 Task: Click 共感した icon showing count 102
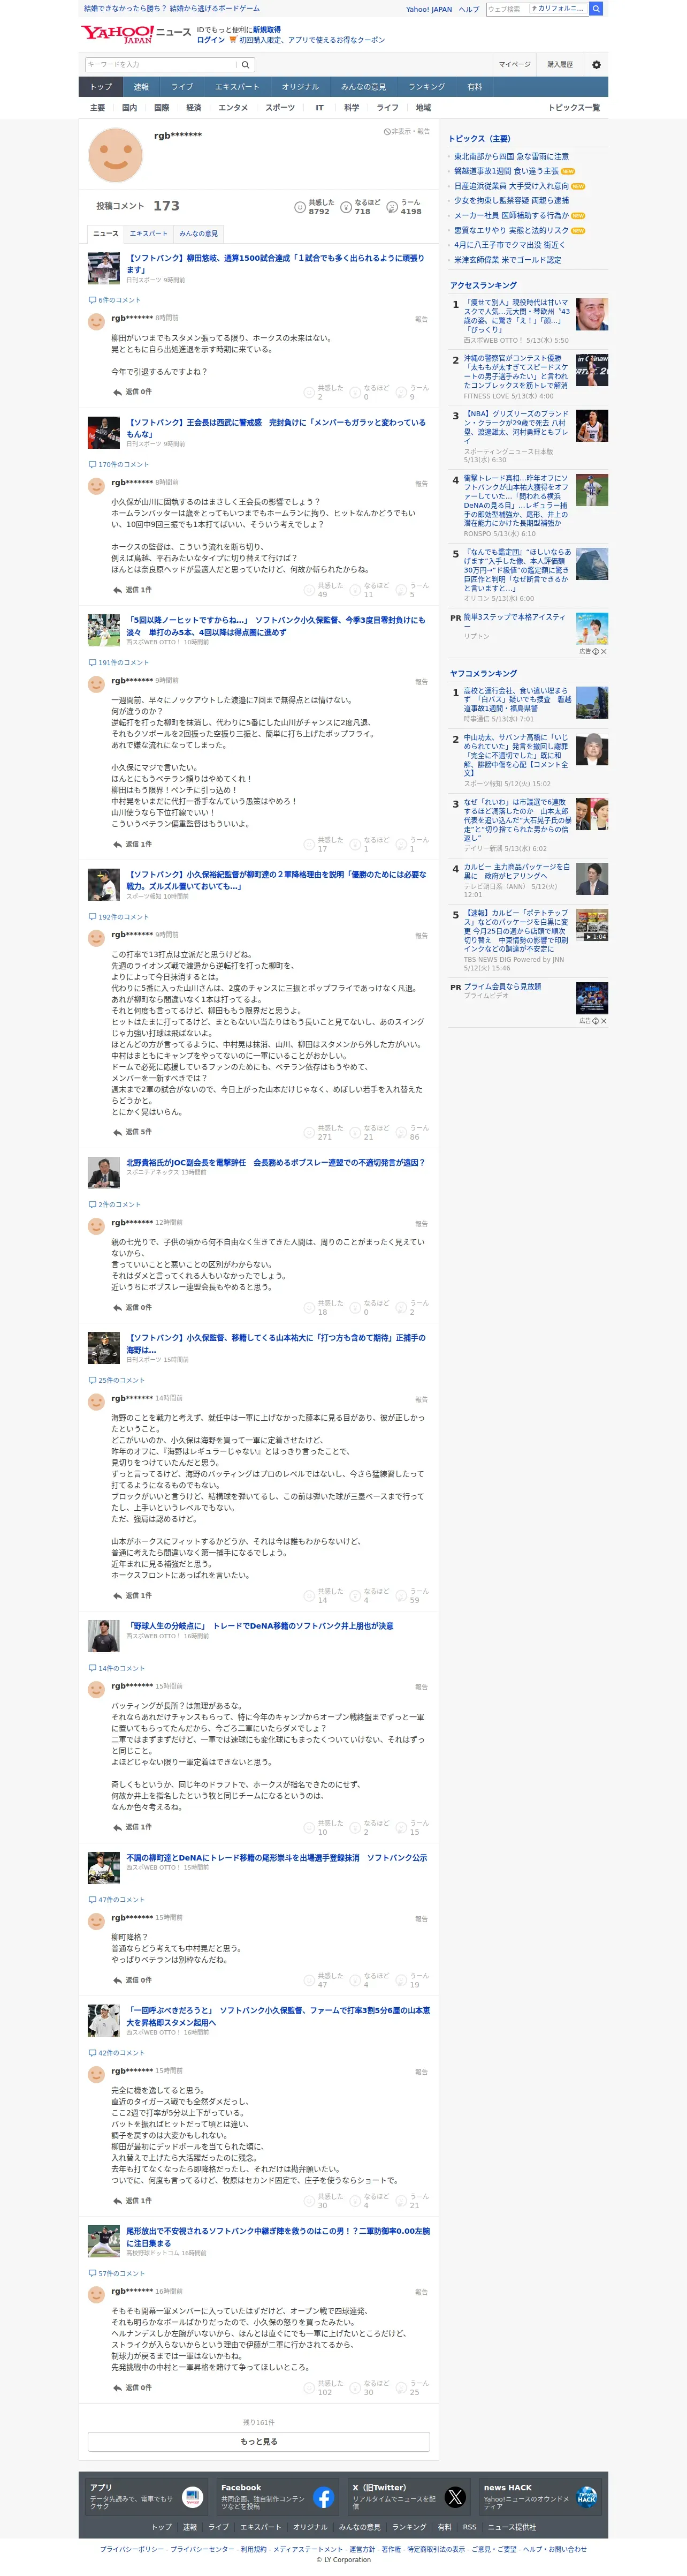310,2387
